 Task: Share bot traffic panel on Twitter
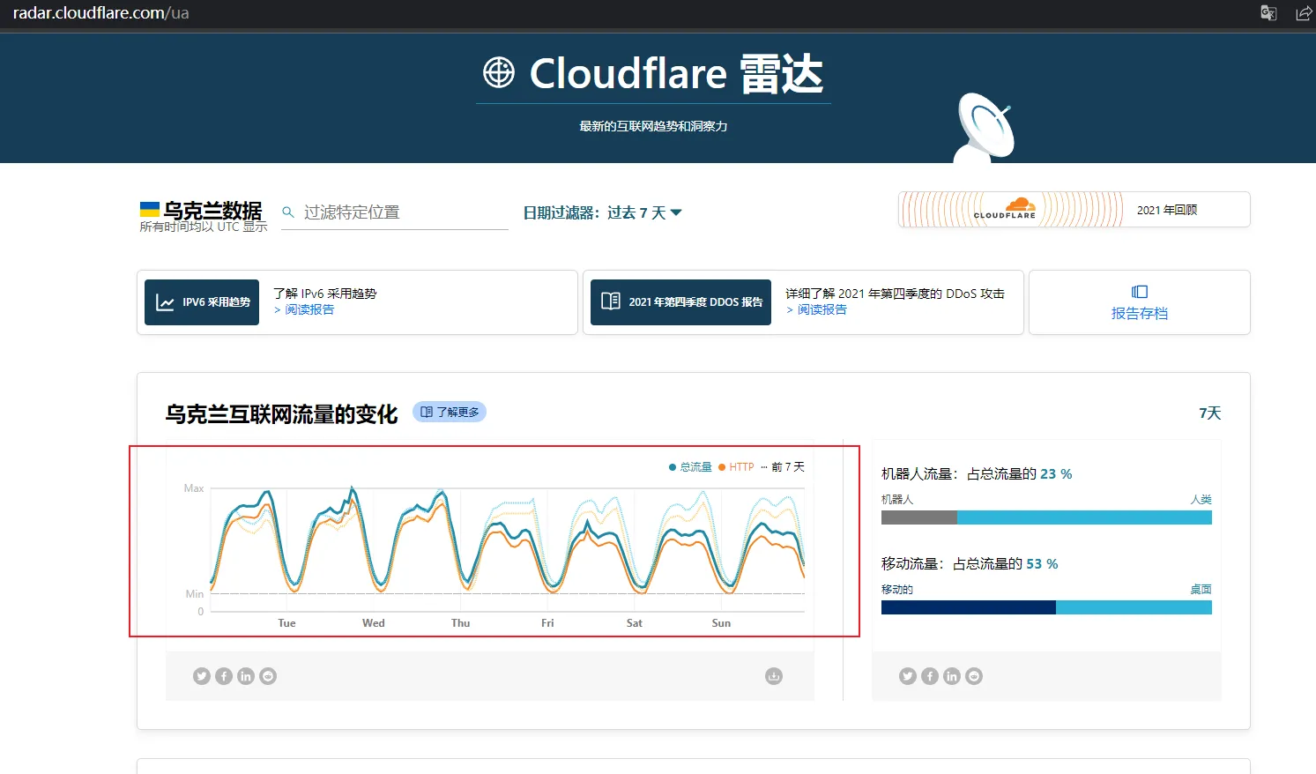click(908, 676)
